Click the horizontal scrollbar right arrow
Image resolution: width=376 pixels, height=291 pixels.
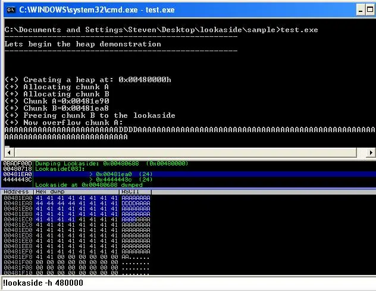[x=371, y=152]
